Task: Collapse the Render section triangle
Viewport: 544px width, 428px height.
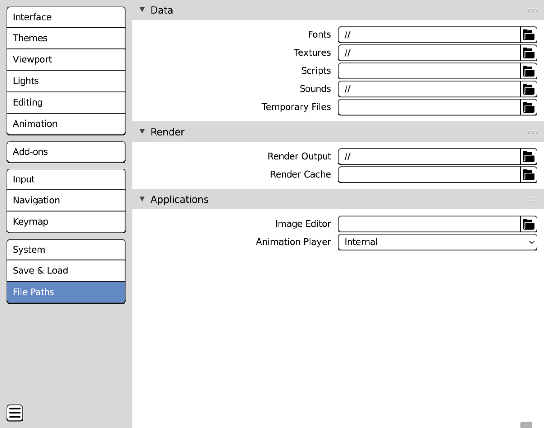Action: [x=142, y=132]
